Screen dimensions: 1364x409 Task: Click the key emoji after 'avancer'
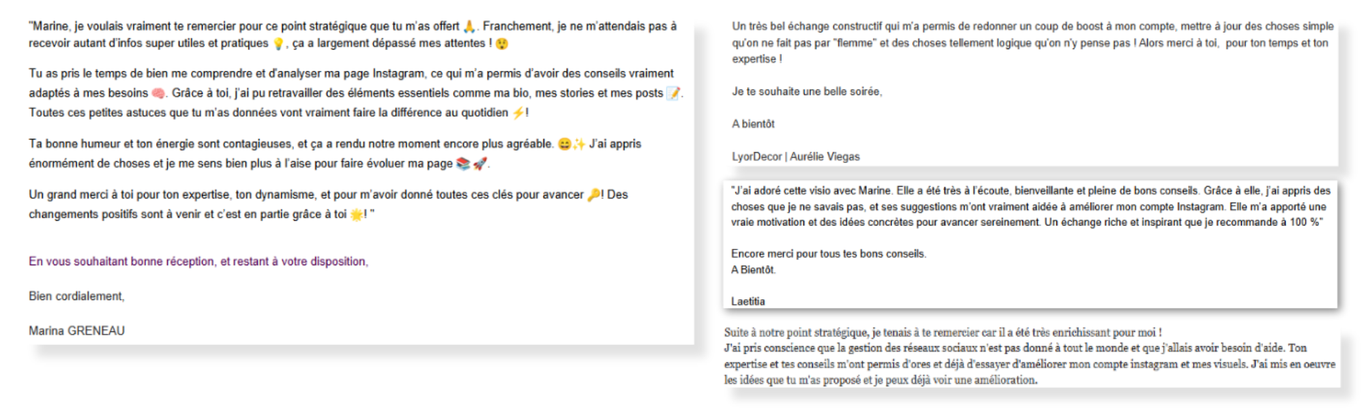(x=593, y=195)
